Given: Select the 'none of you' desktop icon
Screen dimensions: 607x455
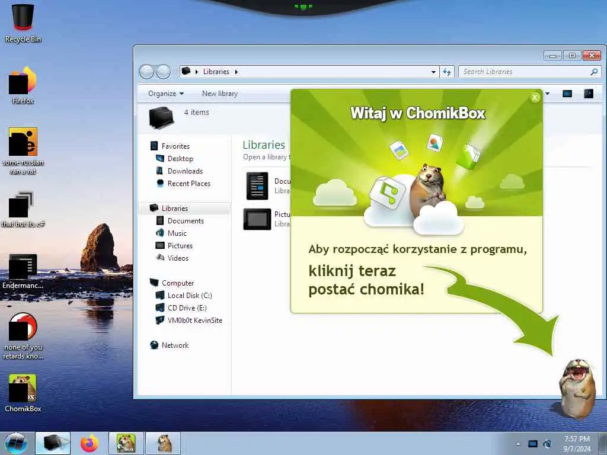Looking at the screenshot, I should point(23,336).
